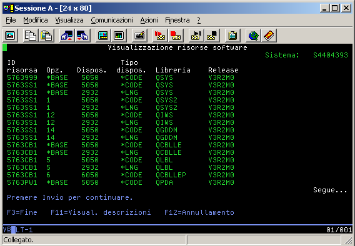Click the send file to host icon
Viewport: 355px width, 246px height.
click(x=67, y=36)
